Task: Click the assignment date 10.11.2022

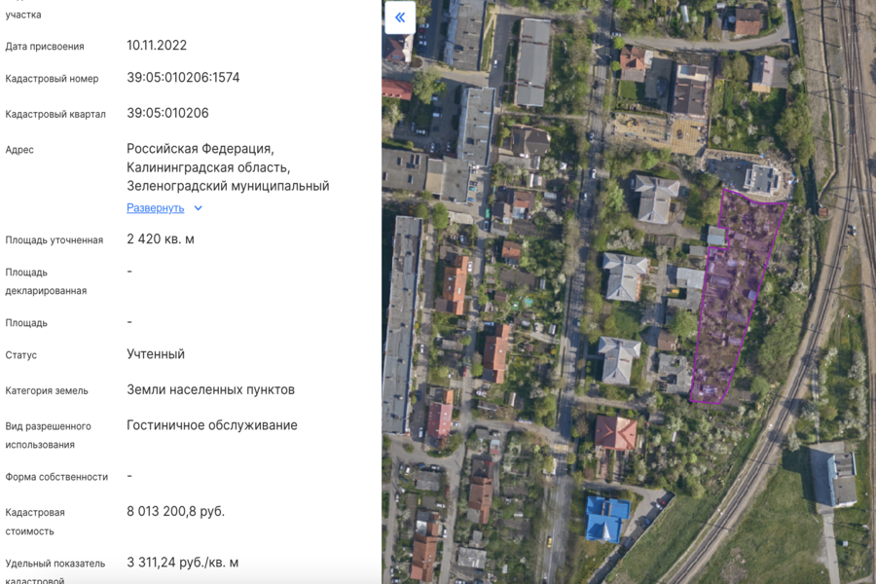Action: (x=157, y=46)
